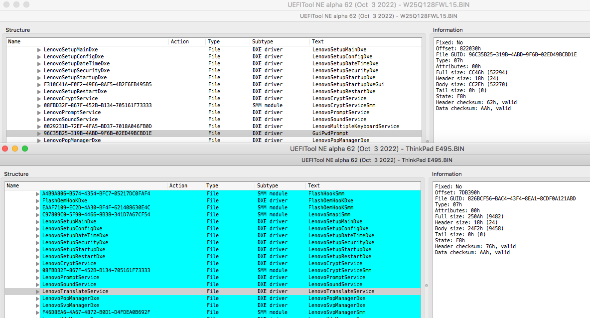
Task: Sort by Text column in upper window
Action: point(365,42)
